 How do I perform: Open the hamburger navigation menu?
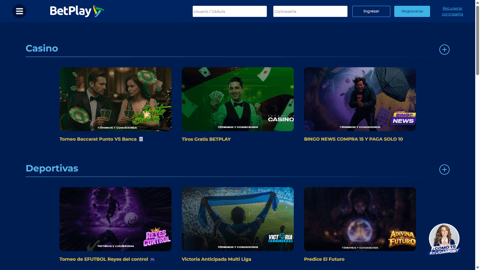[19, 11]
